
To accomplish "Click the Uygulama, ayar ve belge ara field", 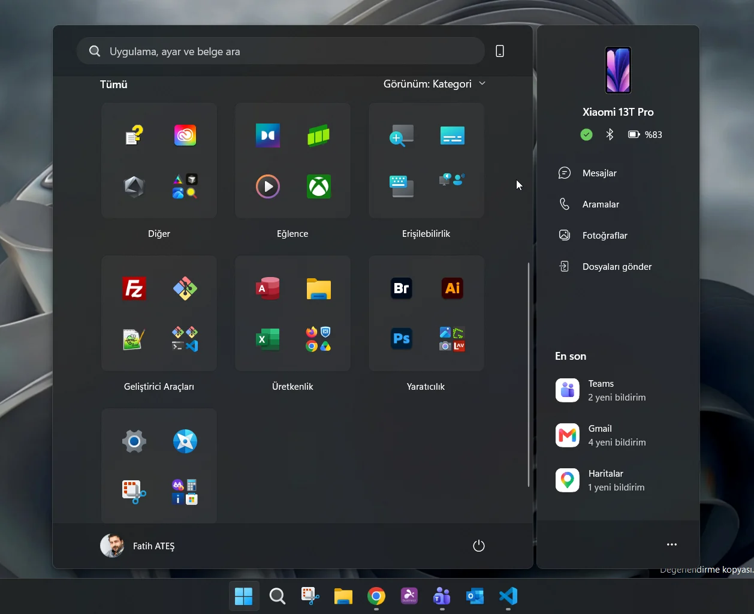I will pos(281,52).
